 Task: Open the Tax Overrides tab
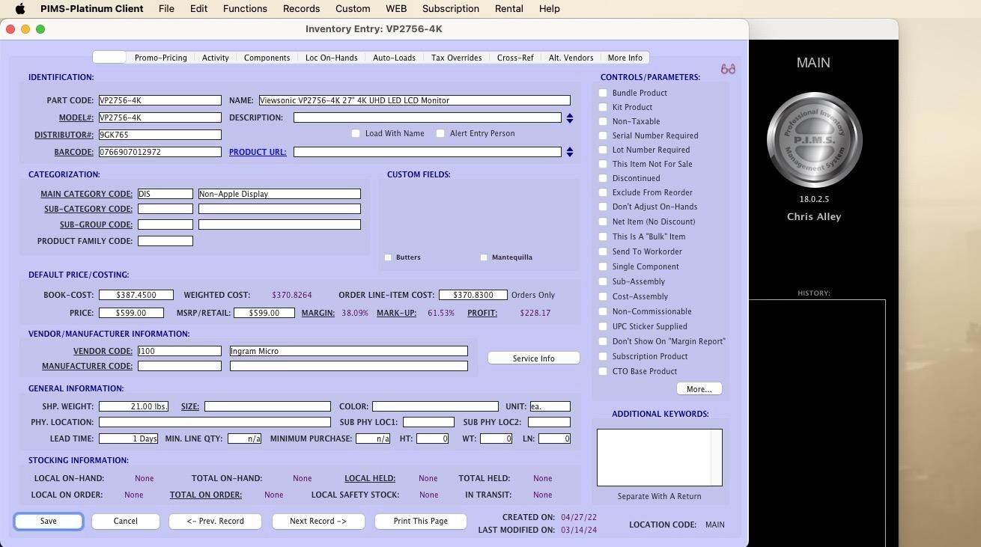pyautogui.click(x=456, y=58)
